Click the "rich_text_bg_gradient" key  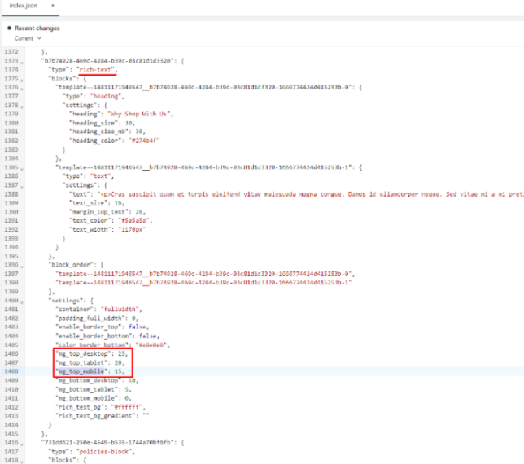[95, 415]
